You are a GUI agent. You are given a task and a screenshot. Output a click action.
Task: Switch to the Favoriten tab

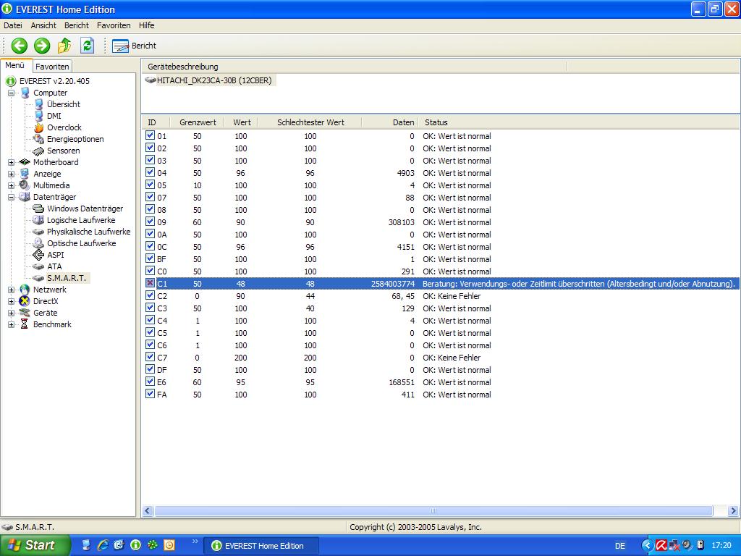pyautogui.click(x=52, y=66)
